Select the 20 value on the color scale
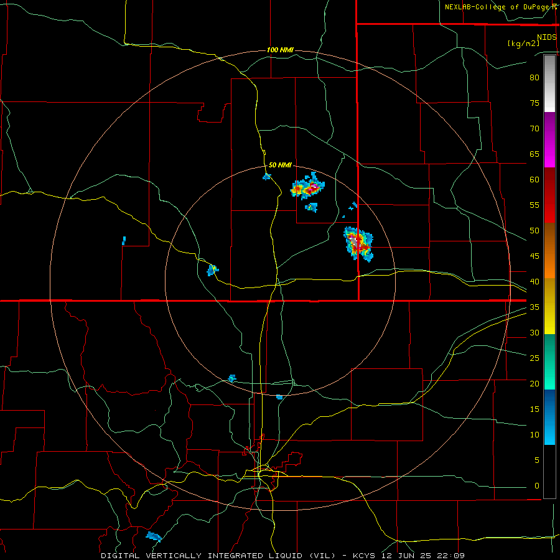560x560 pixels. click(x=534, y=383)
